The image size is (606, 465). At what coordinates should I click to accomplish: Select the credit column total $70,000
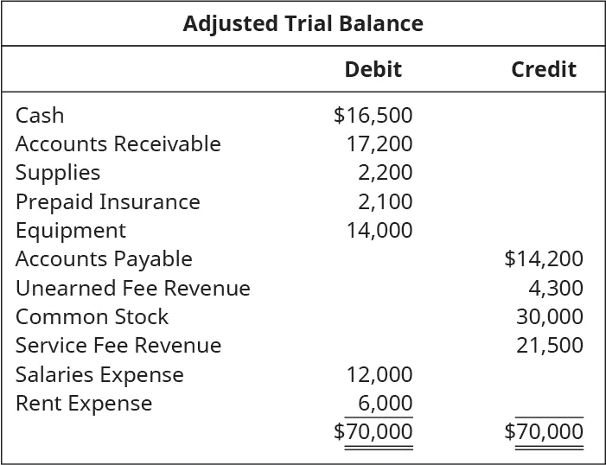click(543, 431)
